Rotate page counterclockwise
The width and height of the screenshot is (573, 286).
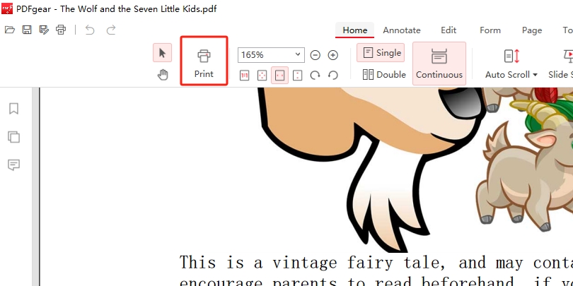click(x=333, y=76)
